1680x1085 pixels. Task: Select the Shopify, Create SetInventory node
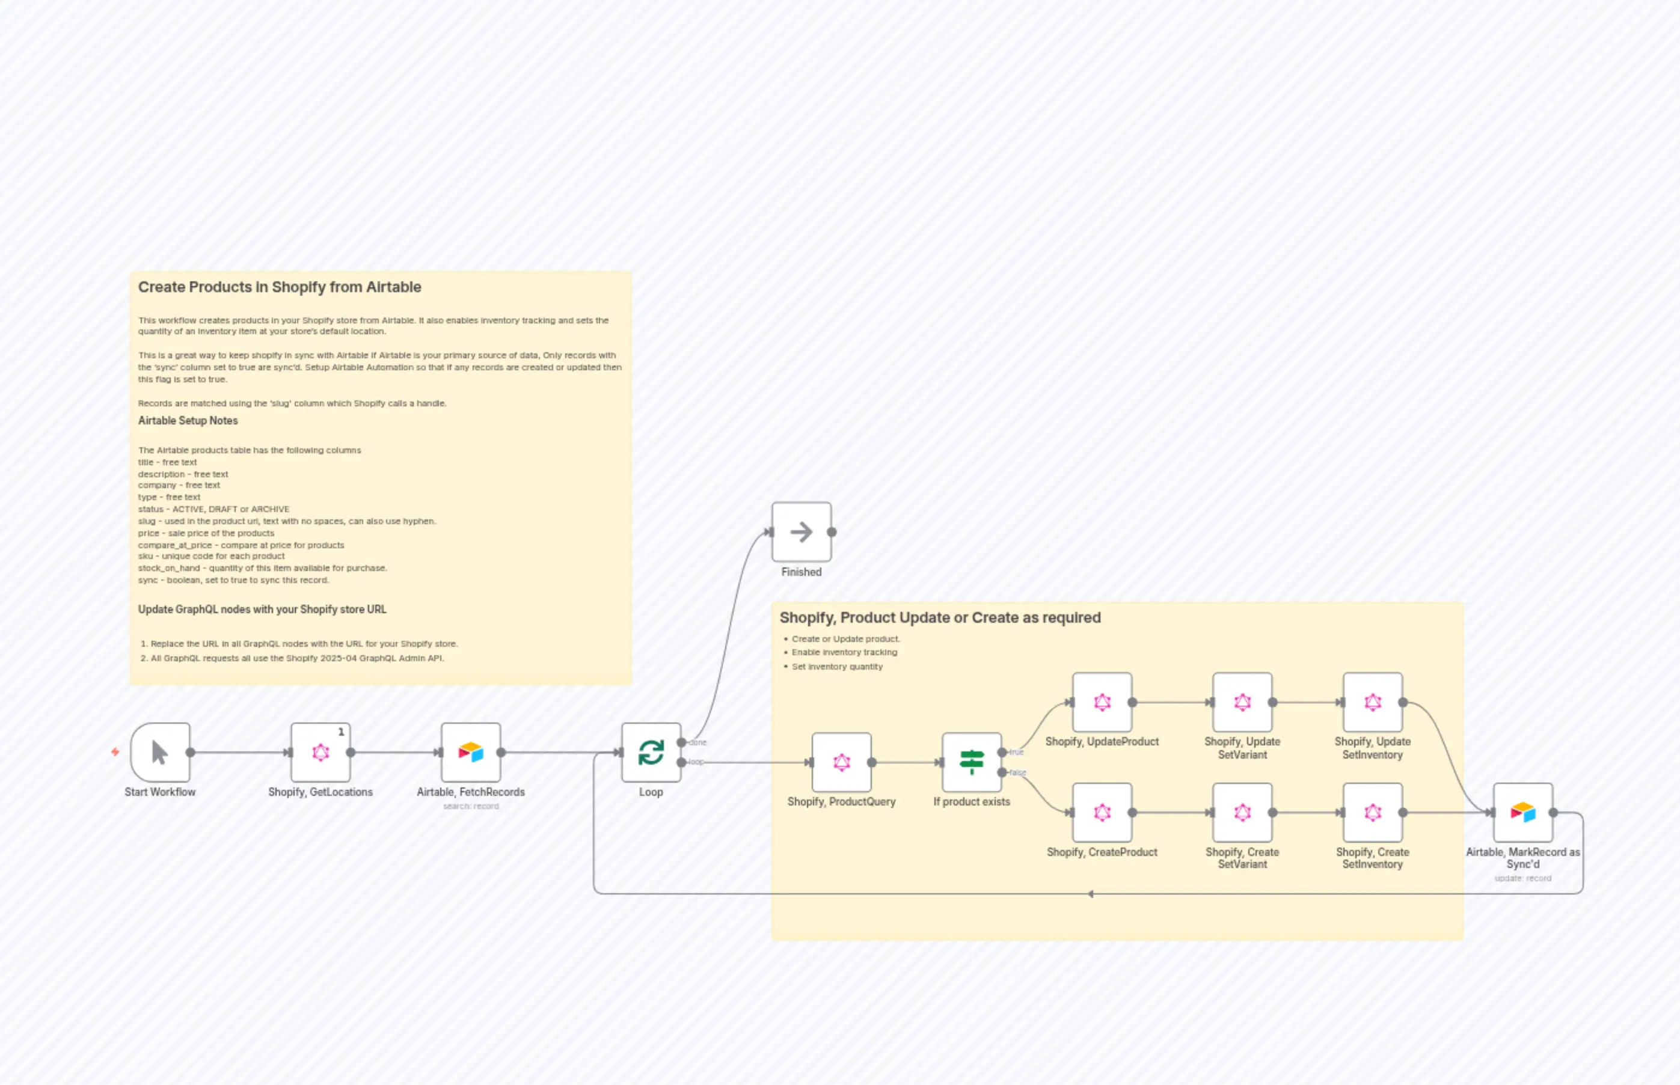(1373, 813)
